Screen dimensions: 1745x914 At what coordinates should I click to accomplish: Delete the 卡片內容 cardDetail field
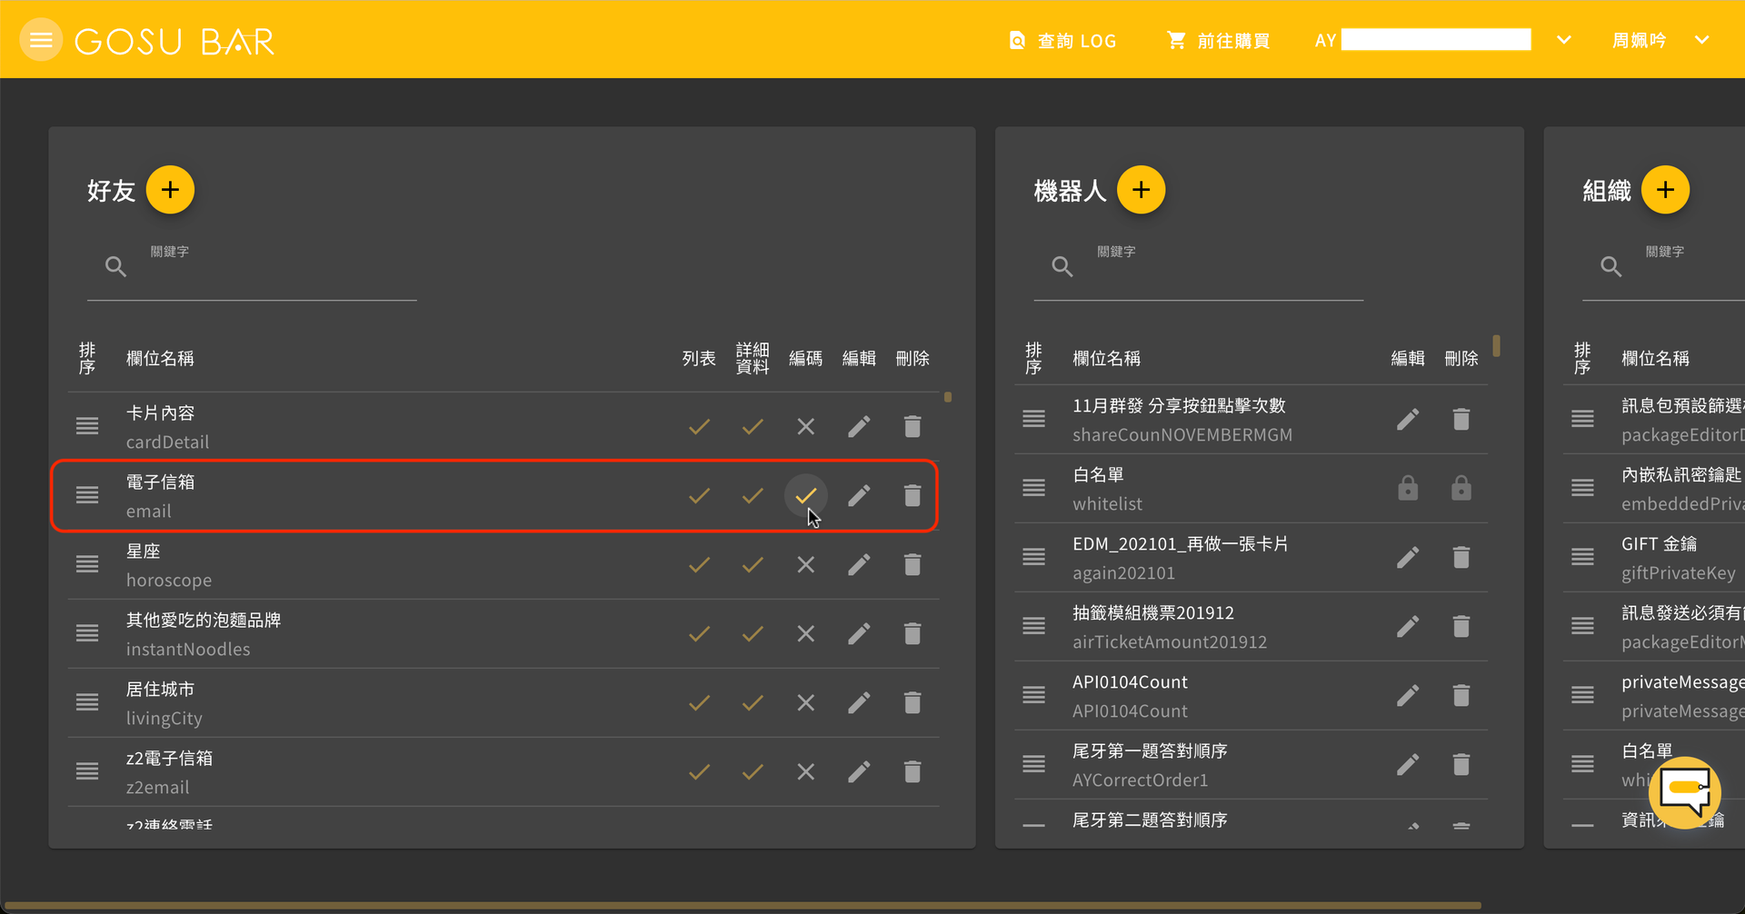(912, 426)
